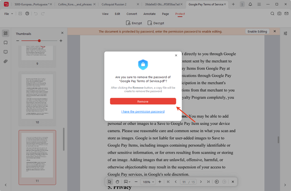Image resolution: width=291 pixels, height=191 pixels.
Task: Switch to the 5000-Europea...Portuguese tab
Action: pyautogui.click(x=31, y=4)
